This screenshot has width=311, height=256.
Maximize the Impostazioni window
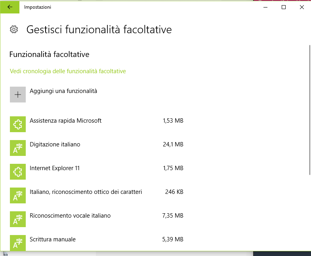[x=284, y=8]
